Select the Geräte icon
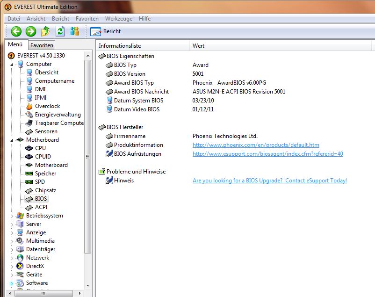The height and width of the screenshot is (297, 375). pyautogui.click(x=20, y=275)
